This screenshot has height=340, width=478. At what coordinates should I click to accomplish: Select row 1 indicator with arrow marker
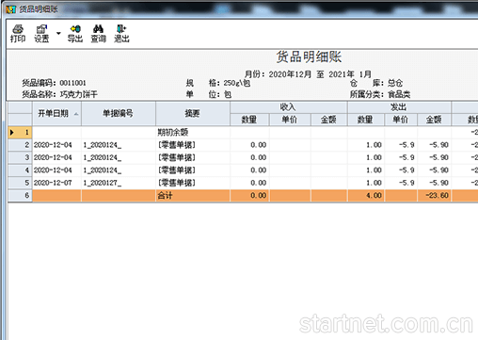[20, 132]
